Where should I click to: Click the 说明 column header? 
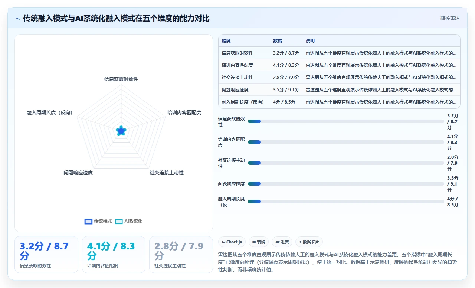(310, 41)
